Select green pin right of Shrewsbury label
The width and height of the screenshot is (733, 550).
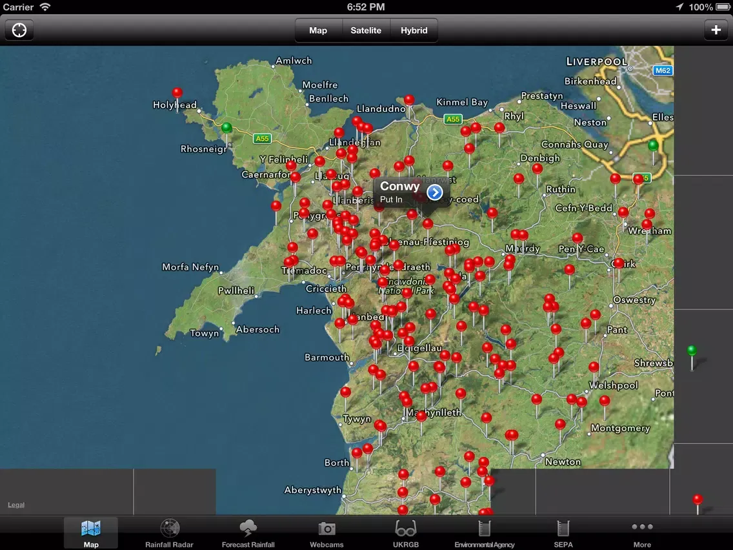pyautogui.click(x=692, y=351)
